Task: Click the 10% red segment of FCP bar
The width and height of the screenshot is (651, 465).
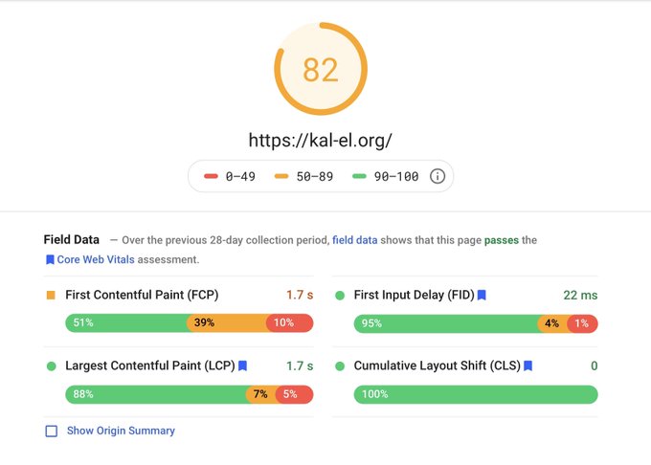Action: click(x=289, y=323)
